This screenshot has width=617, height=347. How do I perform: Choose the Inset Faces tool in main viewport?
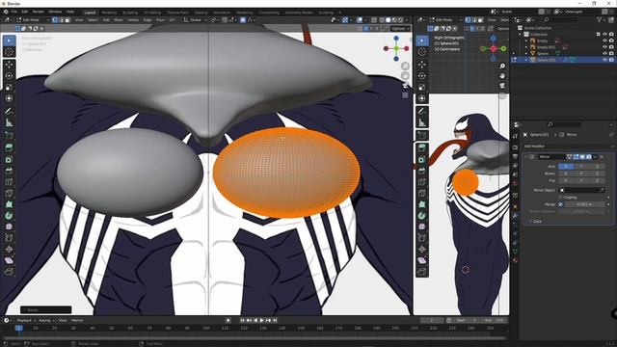[9, 159]
